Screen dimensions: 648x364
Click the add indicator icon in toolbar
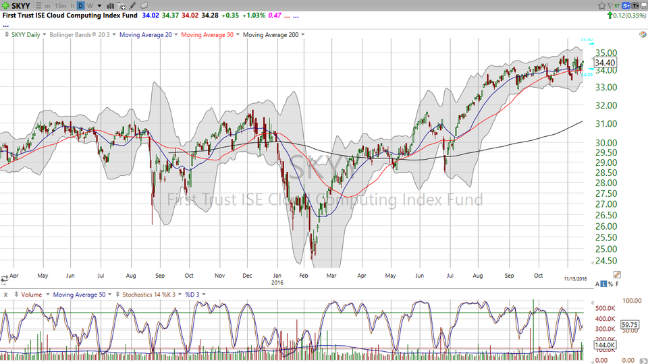[x=122, y=6]
